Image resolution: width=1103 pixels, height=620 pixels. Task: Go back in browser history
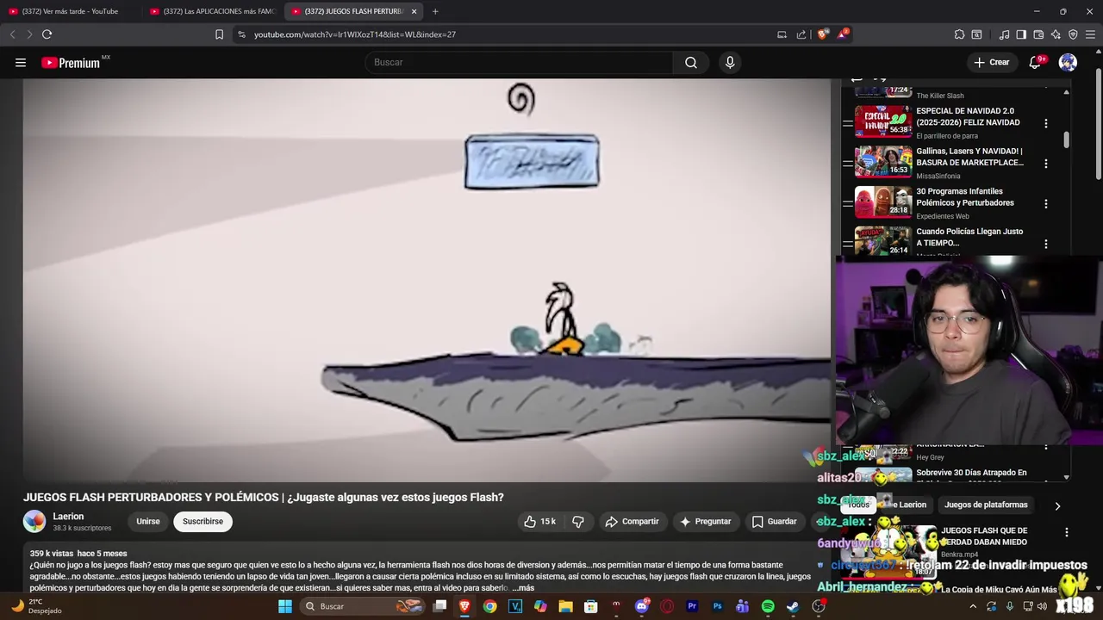[12, 34]
